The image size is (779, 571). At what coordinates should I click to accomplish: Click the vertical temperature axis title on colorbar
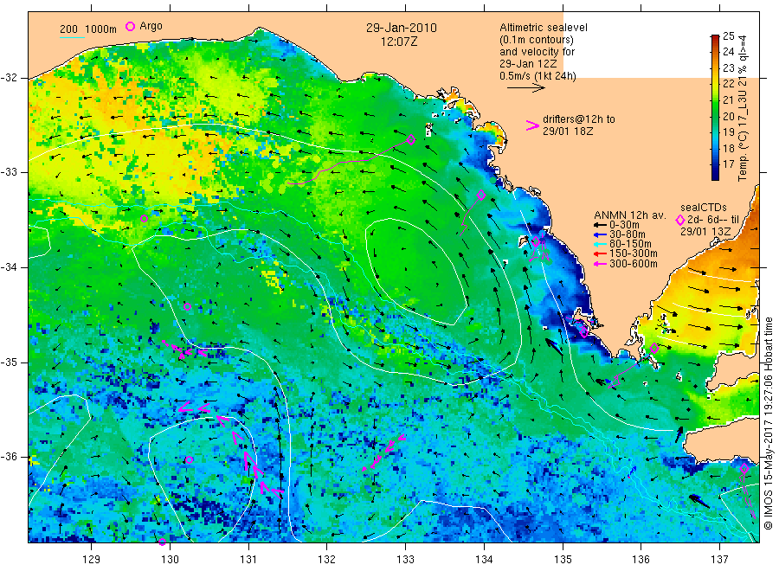click(x=743, y=107)
